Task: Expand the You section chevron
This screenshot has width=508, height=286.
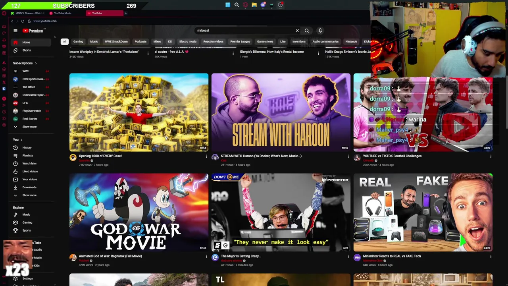Action: pos(21,140)
